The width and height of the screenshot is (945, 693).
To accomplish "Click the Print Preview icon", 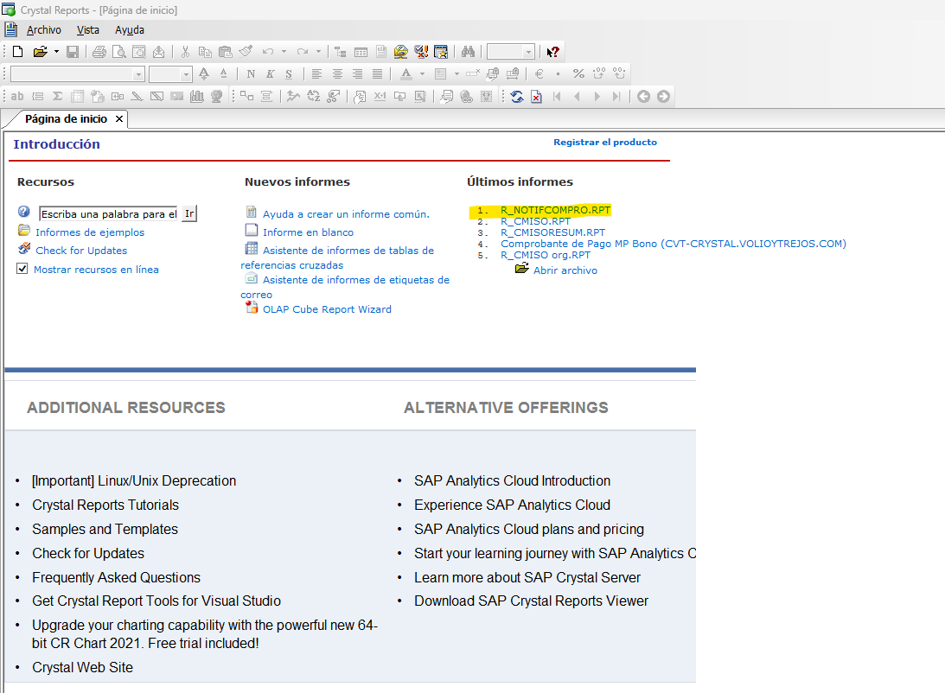I will (119, 52).
